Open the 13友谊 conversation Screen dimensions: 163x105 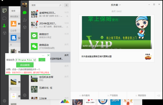coord(50,98)
